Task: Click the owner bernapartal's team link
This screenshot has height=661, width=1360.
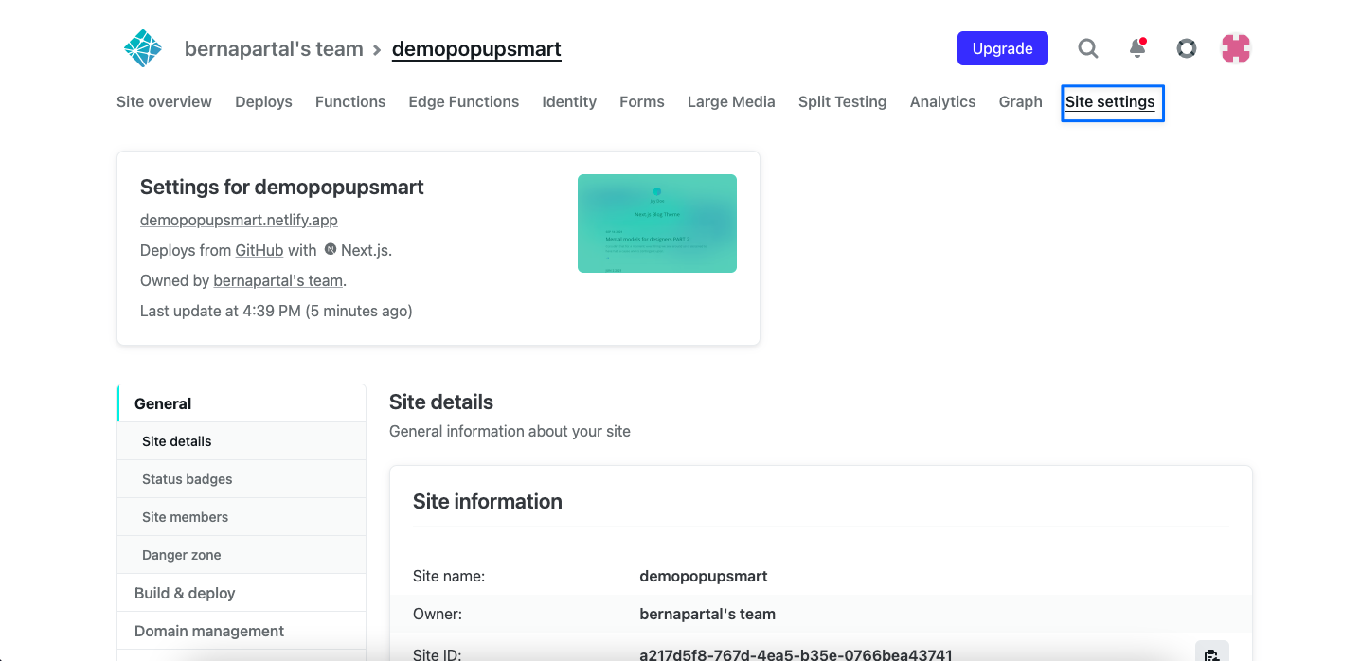Action: [278, 280]
